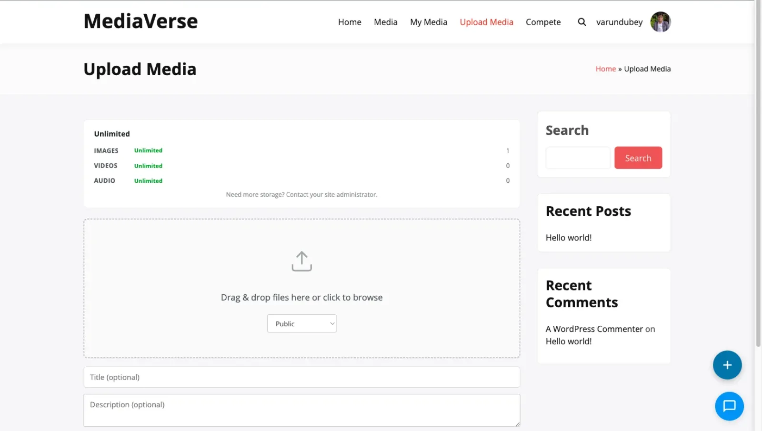This screenshot has height=431, width=762.
Task: Click the green Unlimited value beside AUDIO
Action: [148, 180]
